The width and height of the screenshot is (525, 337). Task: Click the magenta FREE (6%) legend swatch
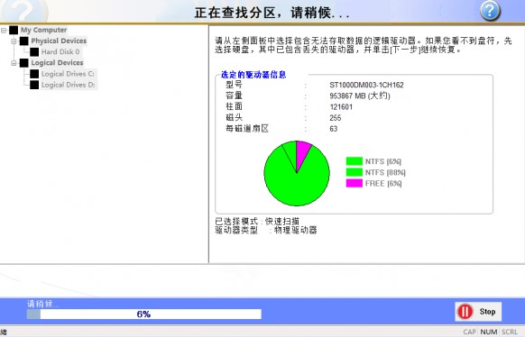click(x=355, y=183)
